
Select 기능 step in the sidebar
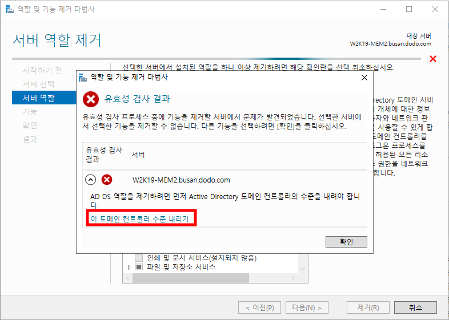(x=30, y=112)
